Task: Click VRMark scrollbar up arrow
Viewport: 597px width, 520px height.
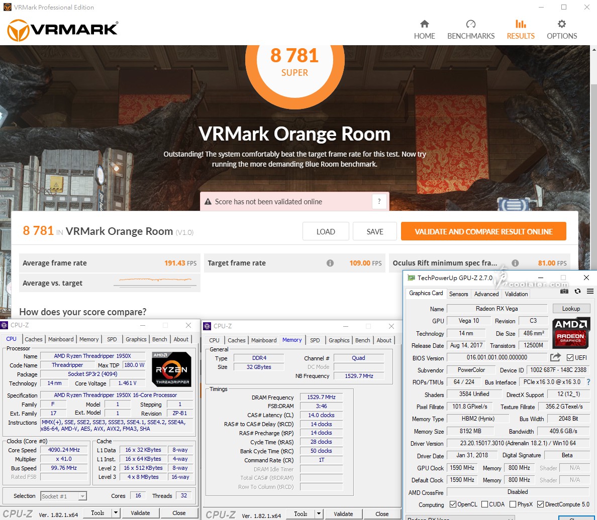Action: [x=593, y=50]
